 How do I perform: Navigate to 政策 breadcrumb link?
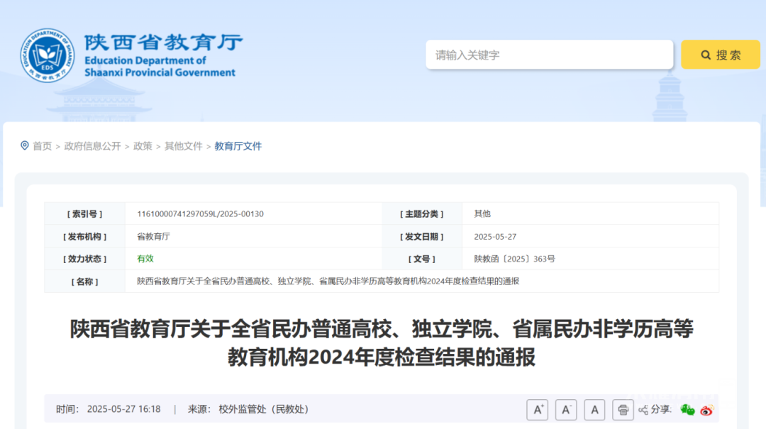143,146
